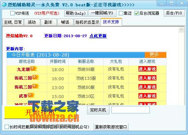Click the 大礼包 column header
This screenshot has width=188, height=135.
(116, 62)
